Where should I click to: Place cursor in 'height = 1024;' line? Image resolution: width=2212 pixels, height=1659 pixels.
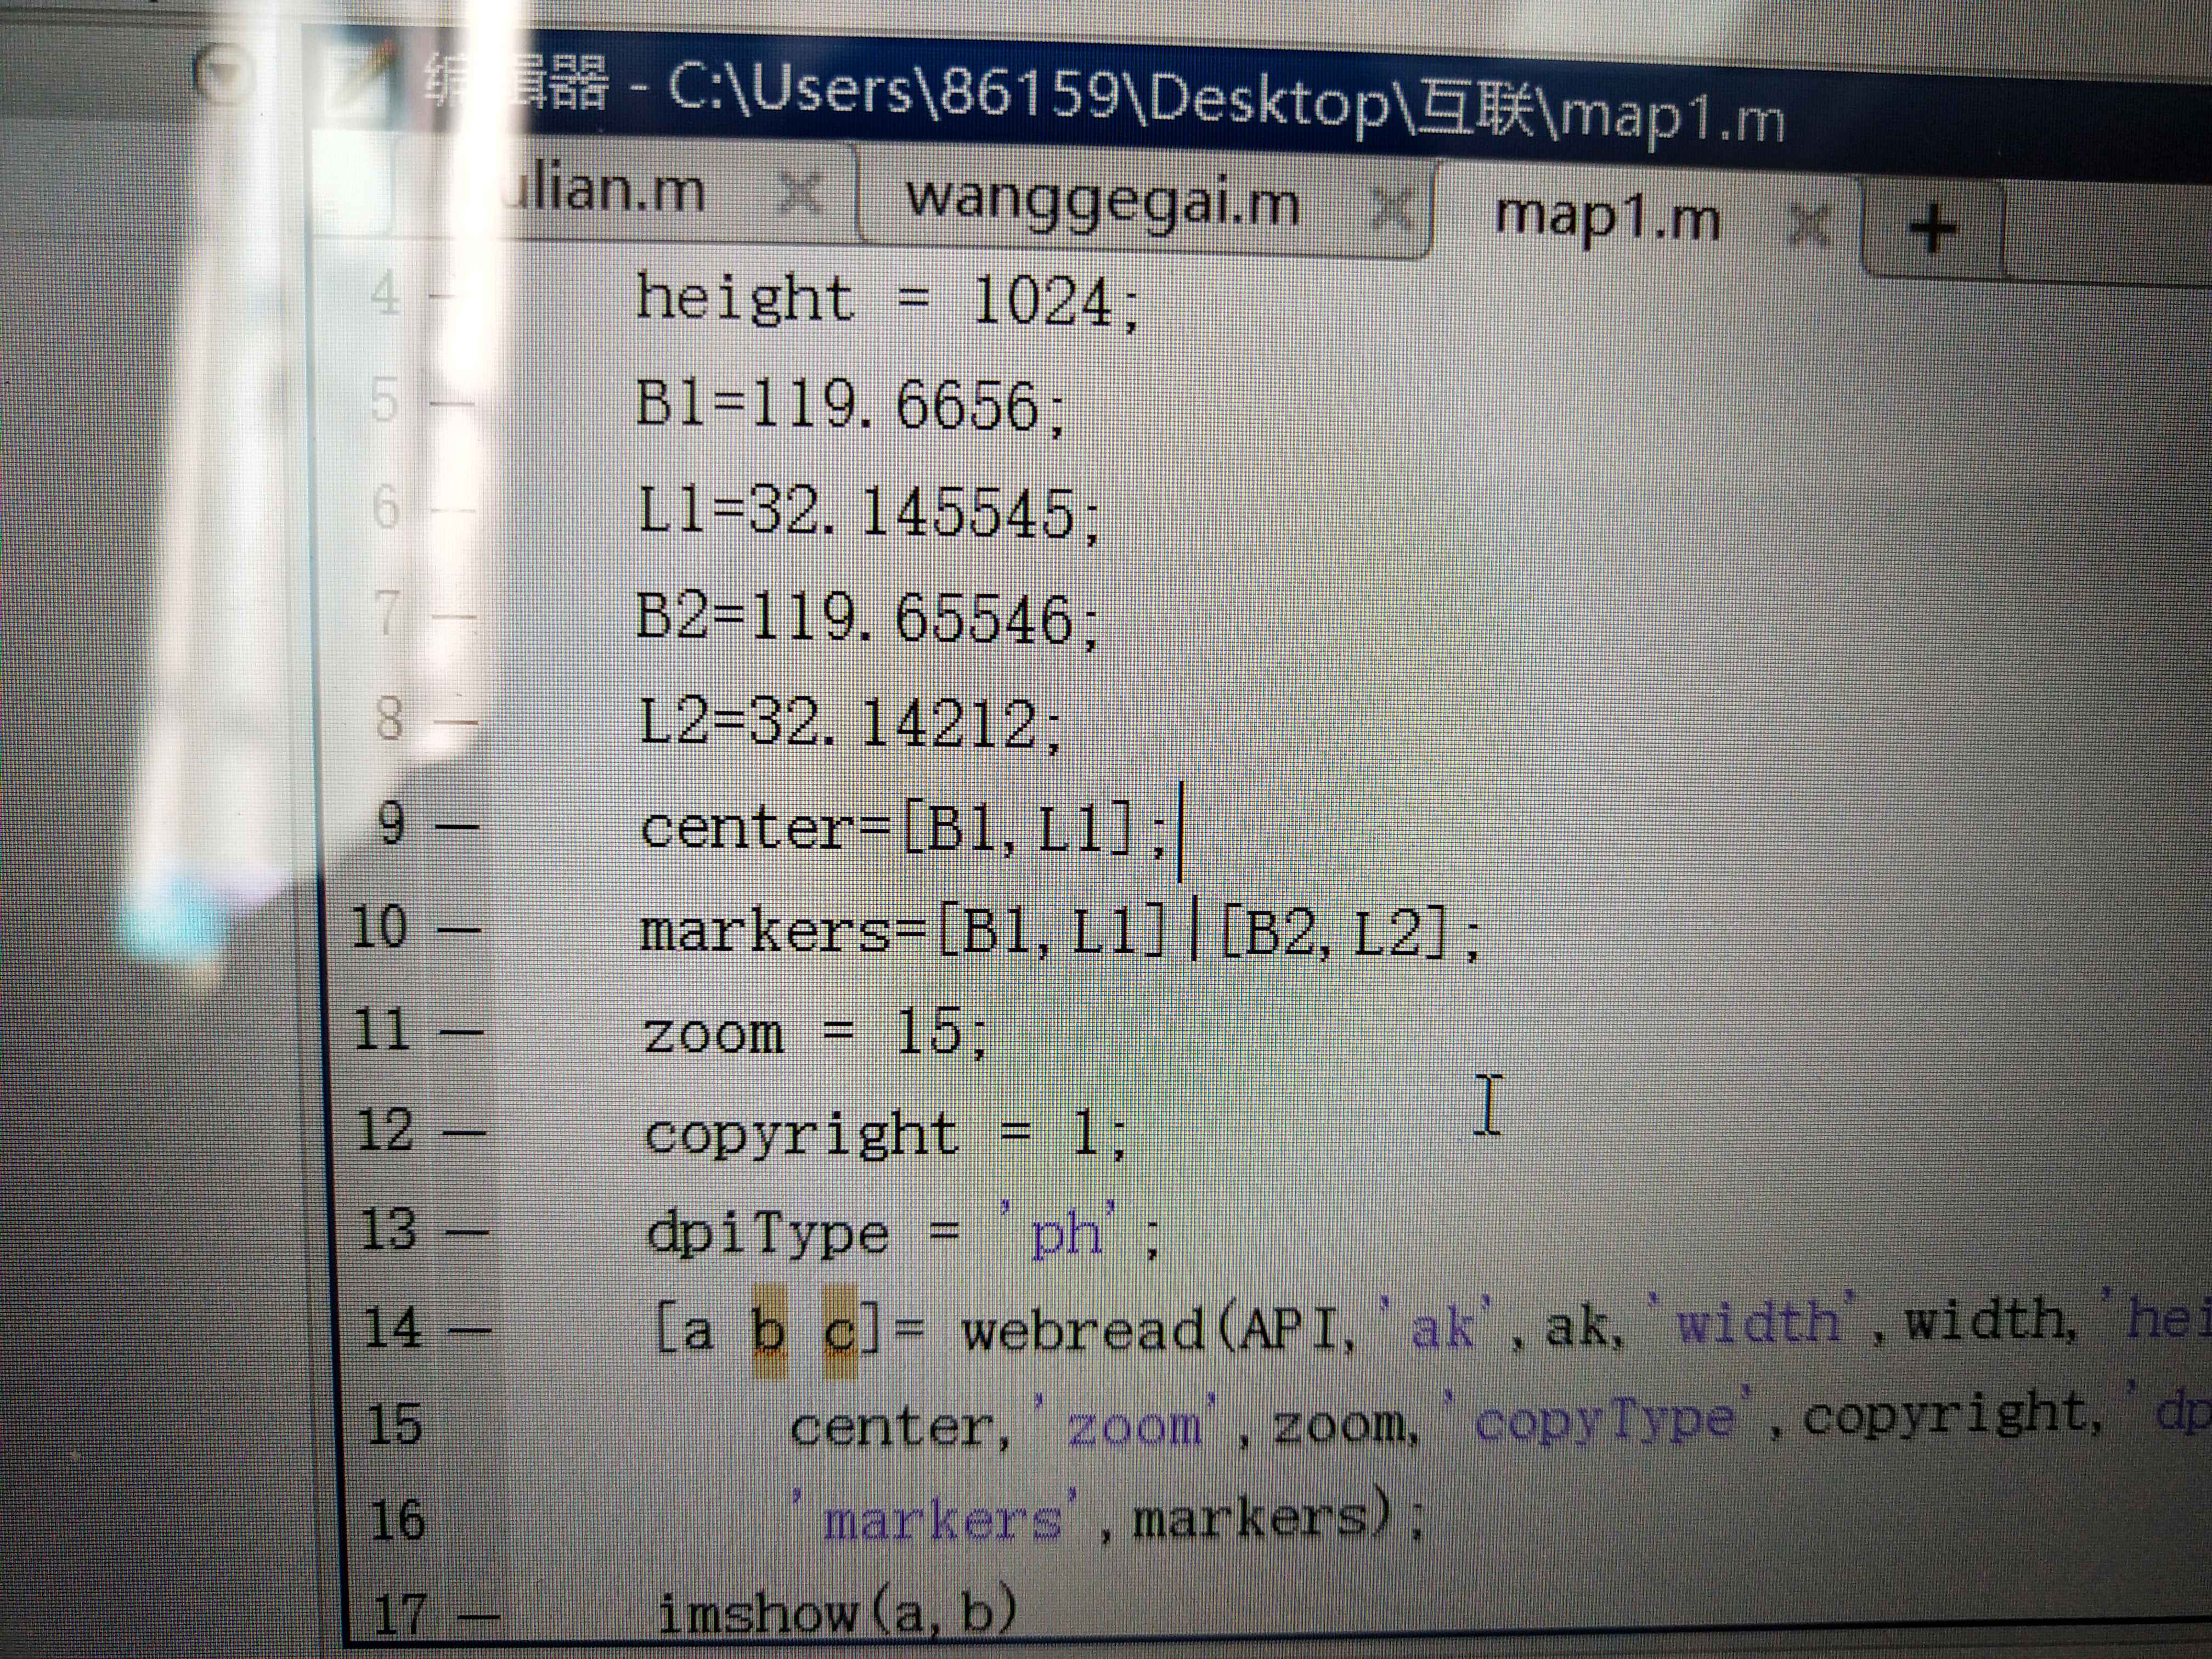(x=887, y=300)
